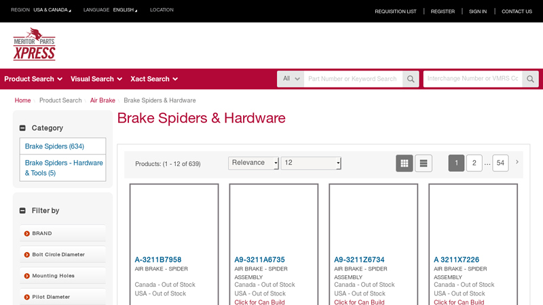Open part A9-3211Z6734

[x=359, y=260]
